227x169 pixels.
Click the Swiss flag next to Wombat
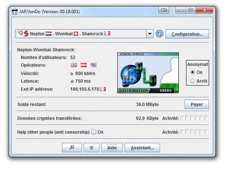76,34
